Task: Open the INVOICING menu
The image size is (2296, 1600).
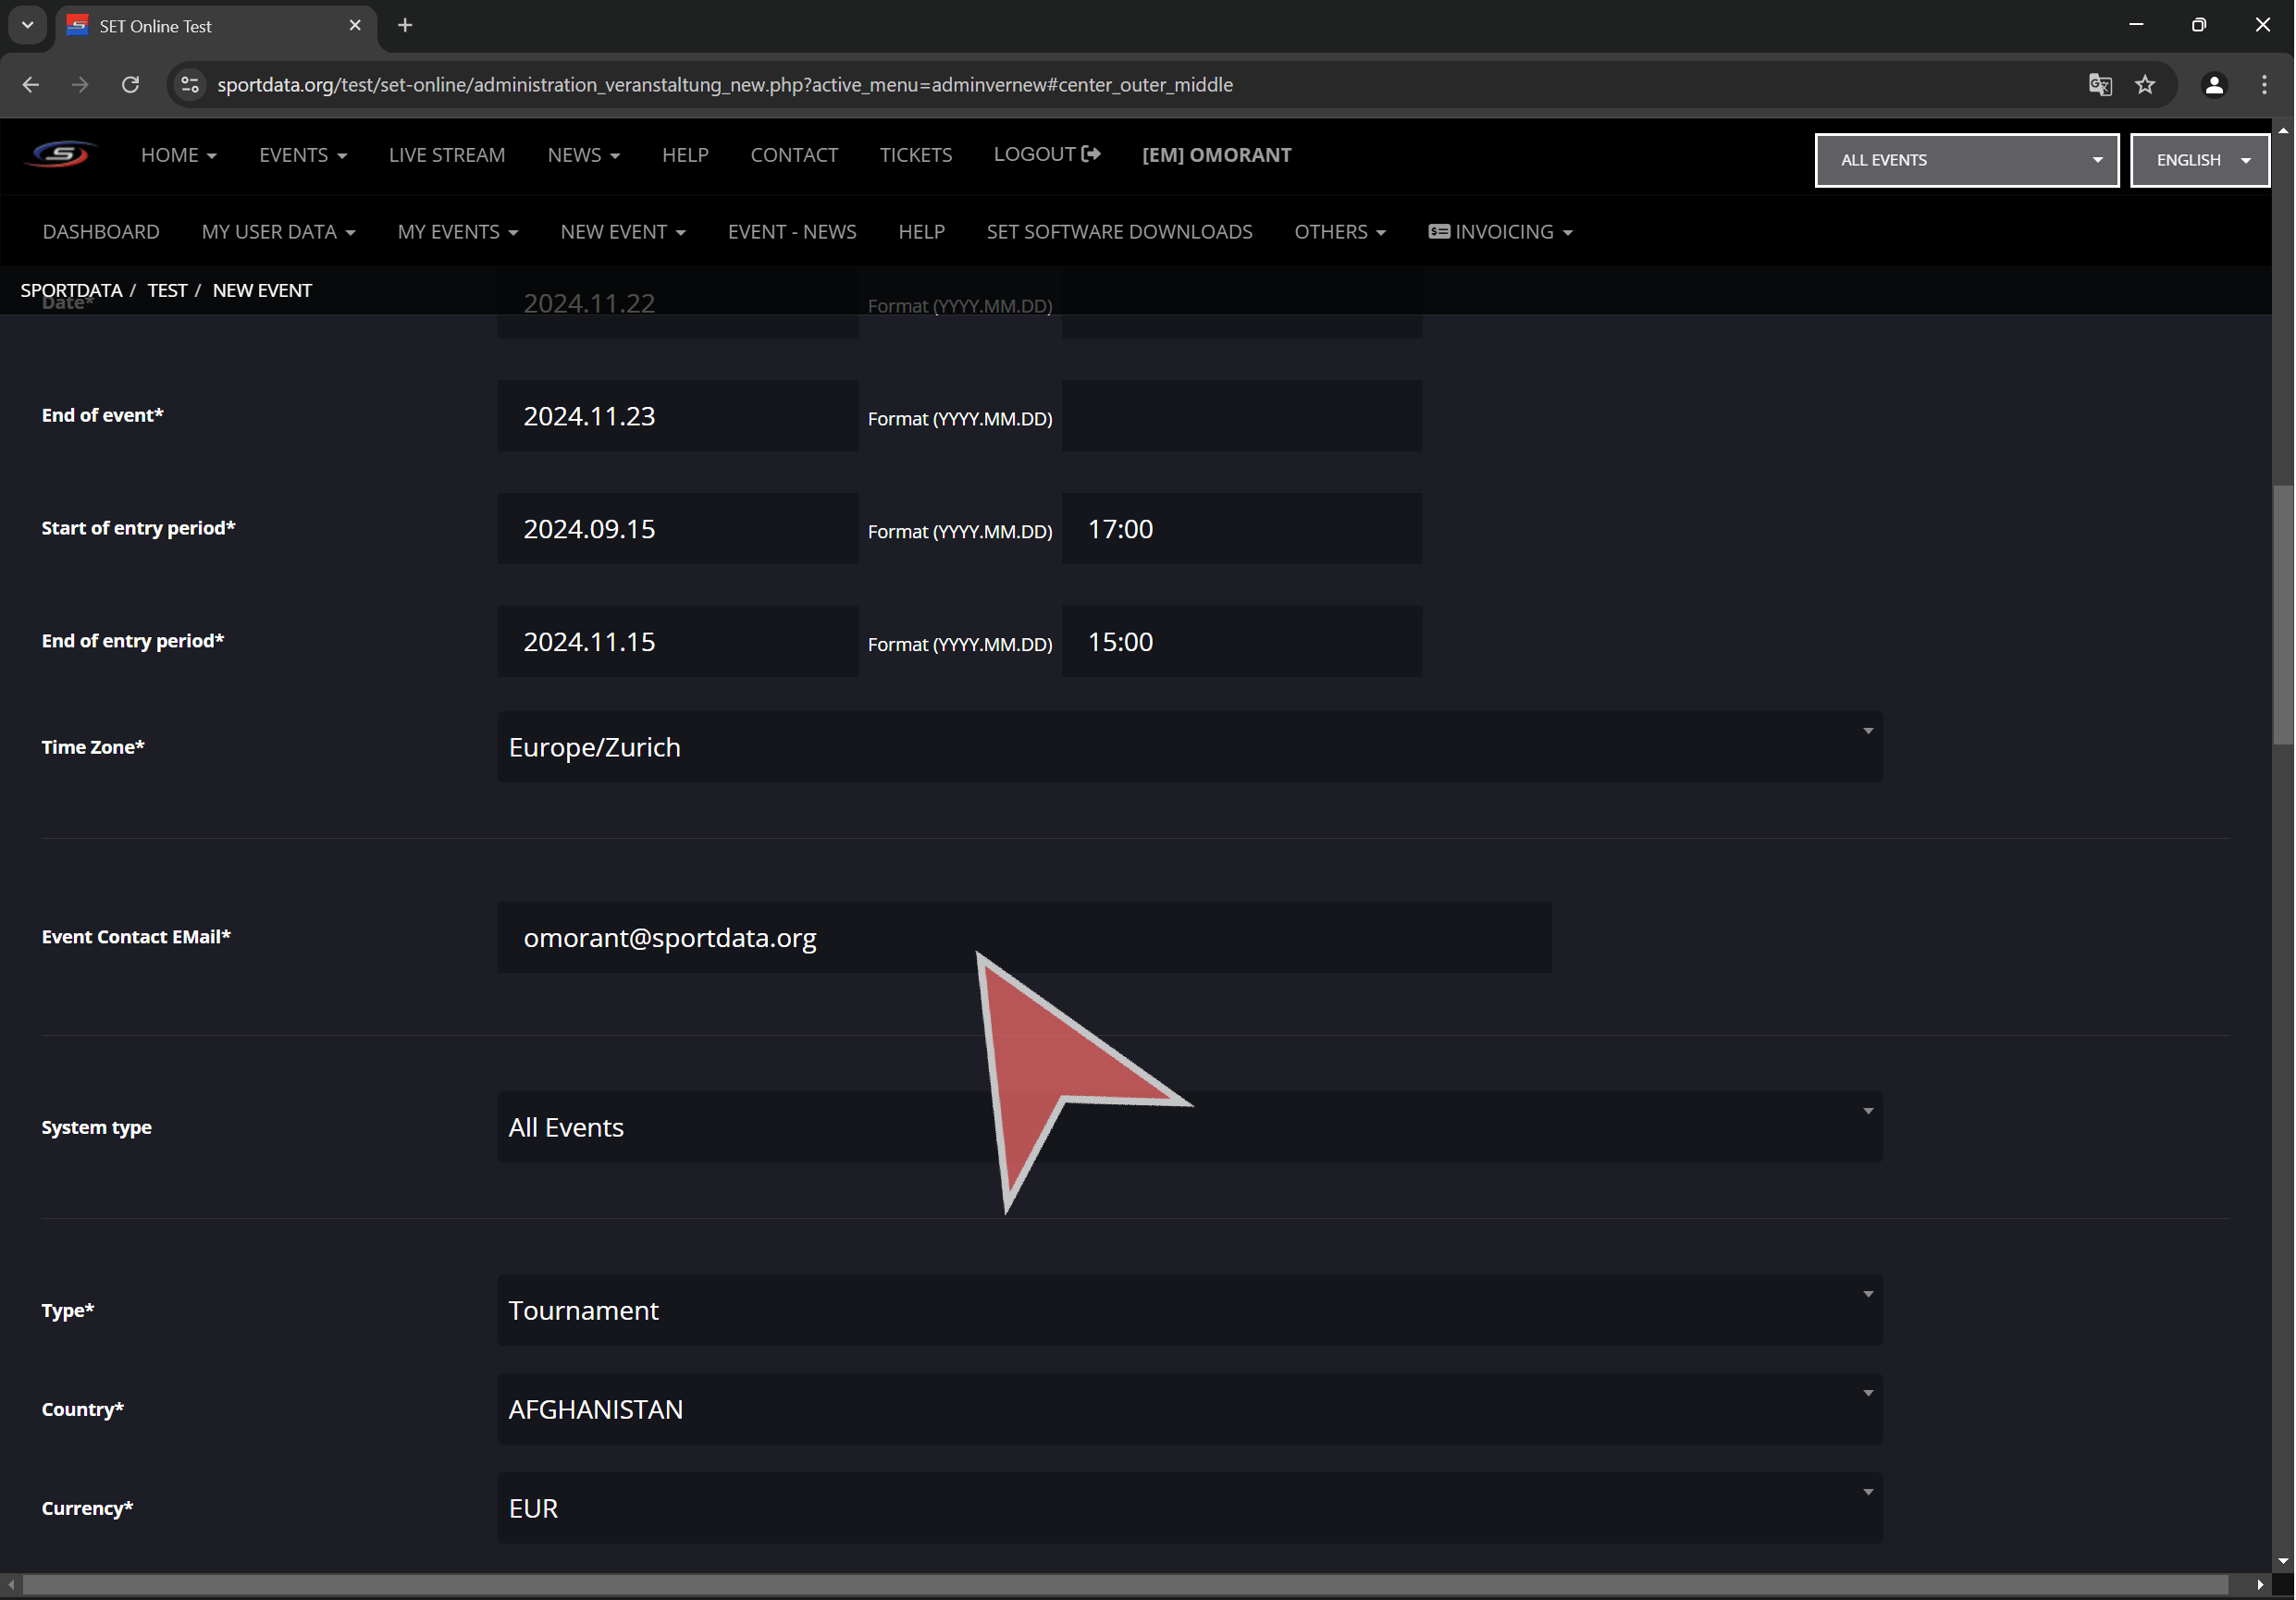Action: 1501,232
